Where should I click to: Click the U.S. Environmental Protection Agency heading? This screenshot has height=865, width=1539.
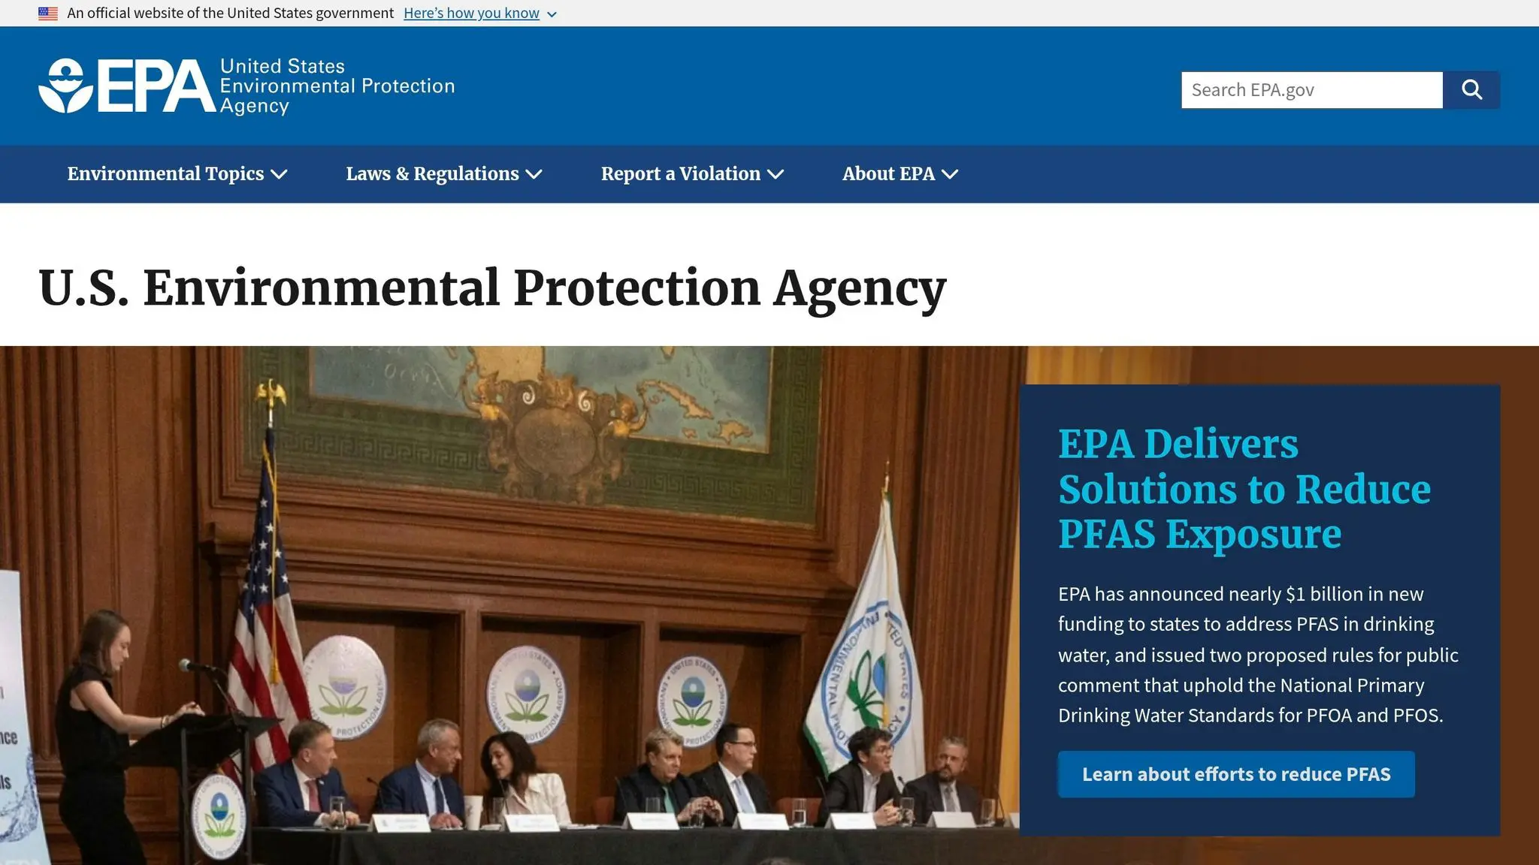[492, 288]
